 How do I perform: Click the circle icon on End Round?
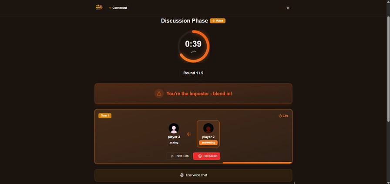tap(200, 156)
